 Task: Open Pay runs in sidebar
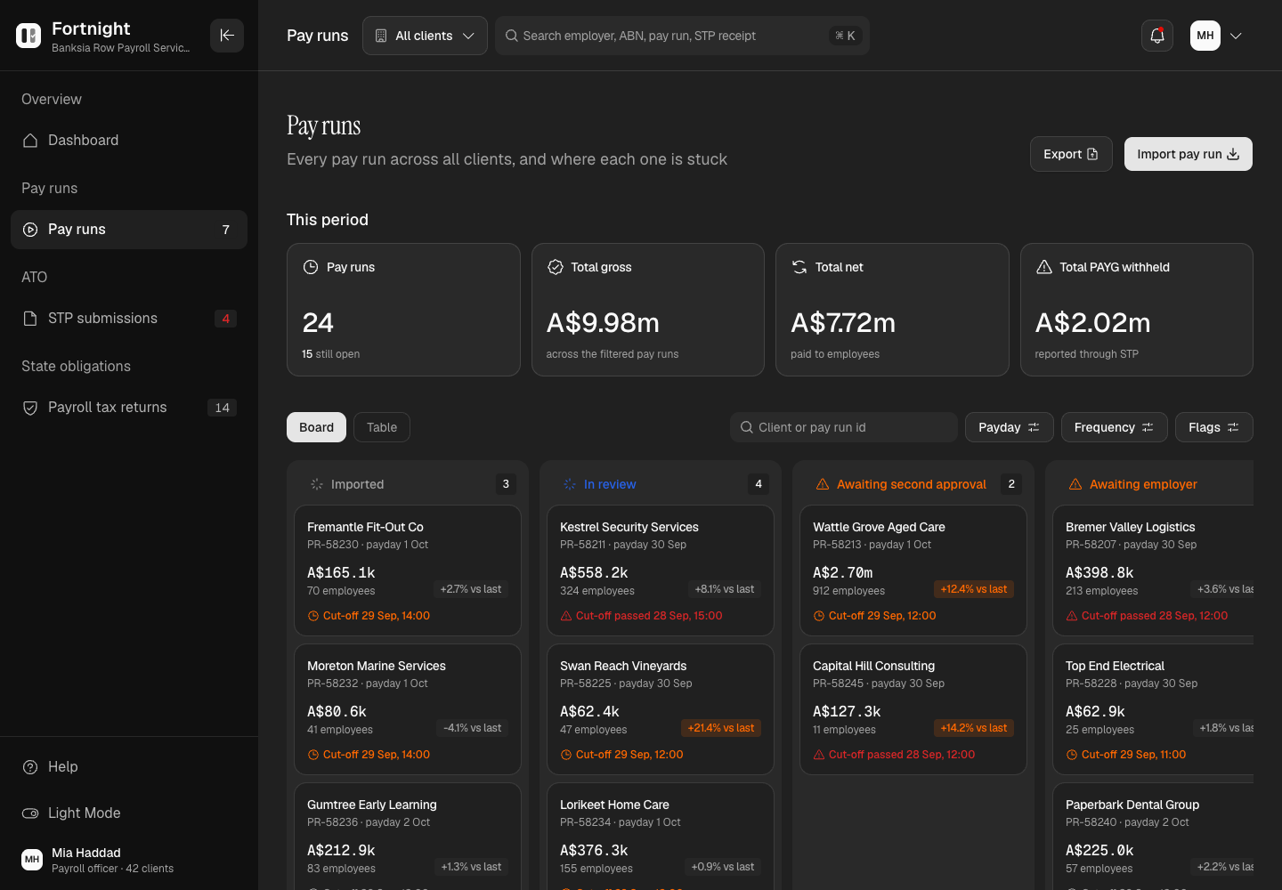[x=129, y=230]
